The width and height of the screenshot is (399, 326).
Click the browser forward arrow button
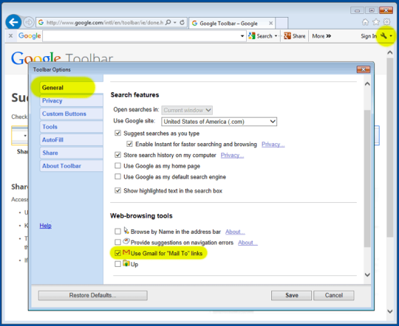click(29, 22)
